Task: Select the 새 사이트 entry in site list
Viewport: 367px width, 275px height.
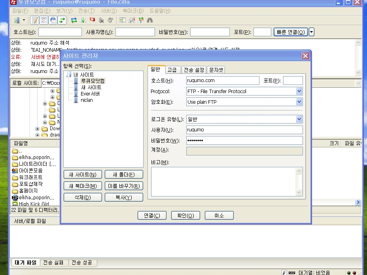Action: point(91,87)
